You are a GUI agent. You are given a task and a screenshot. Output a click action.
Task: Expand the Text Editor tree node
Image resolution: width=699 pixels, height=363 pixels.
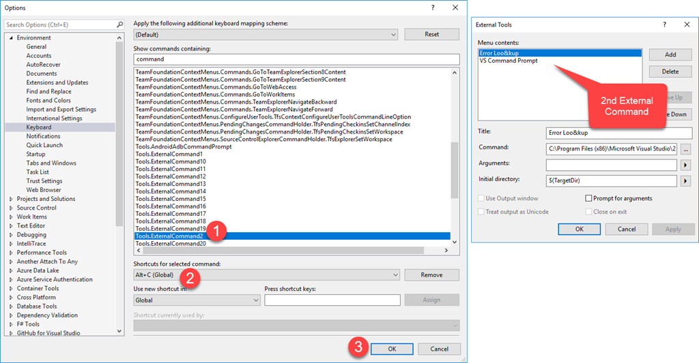point(11,225)
